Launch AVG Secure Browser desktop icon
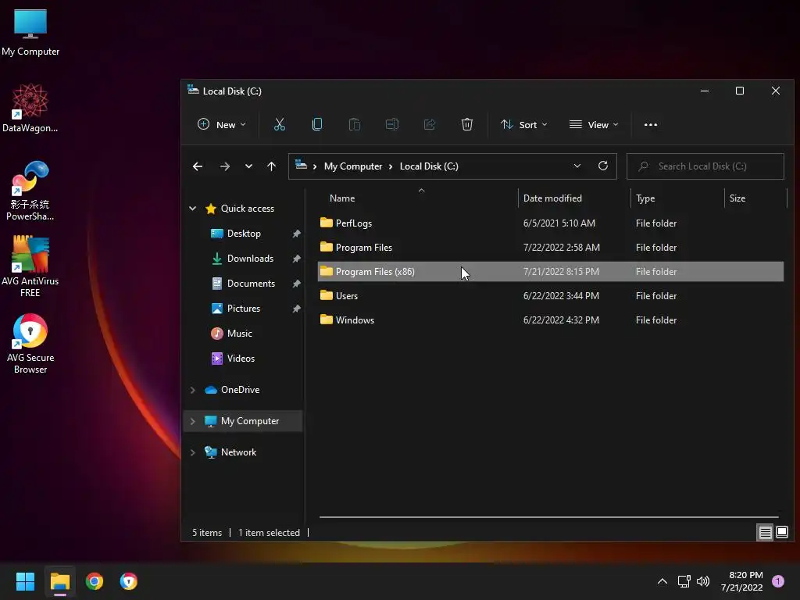 click(x=30, y=344)
